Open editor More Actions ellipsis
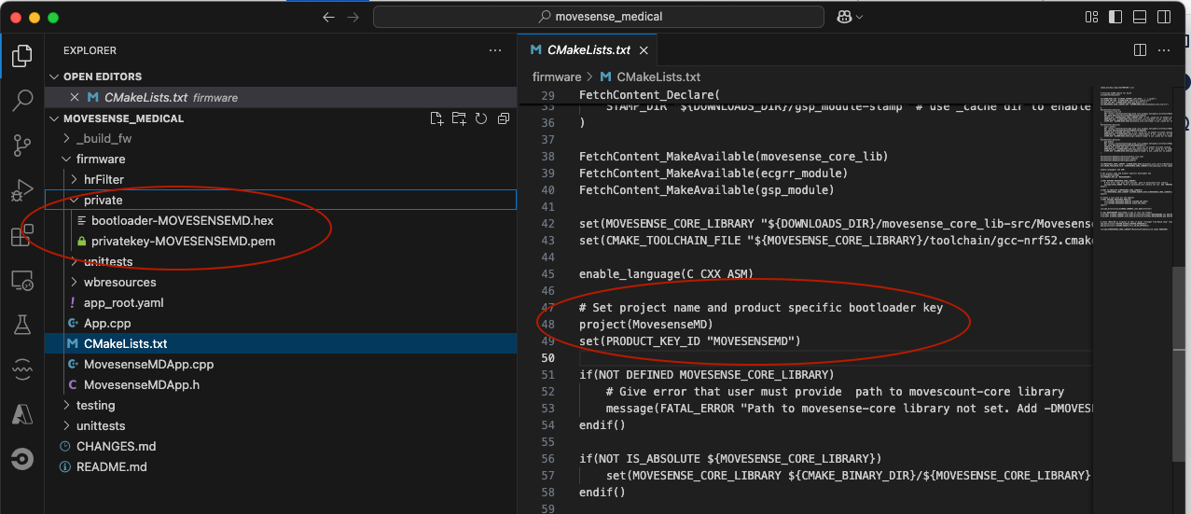Viewport: 1191px width, 514px height. [x=1166, y=49]
